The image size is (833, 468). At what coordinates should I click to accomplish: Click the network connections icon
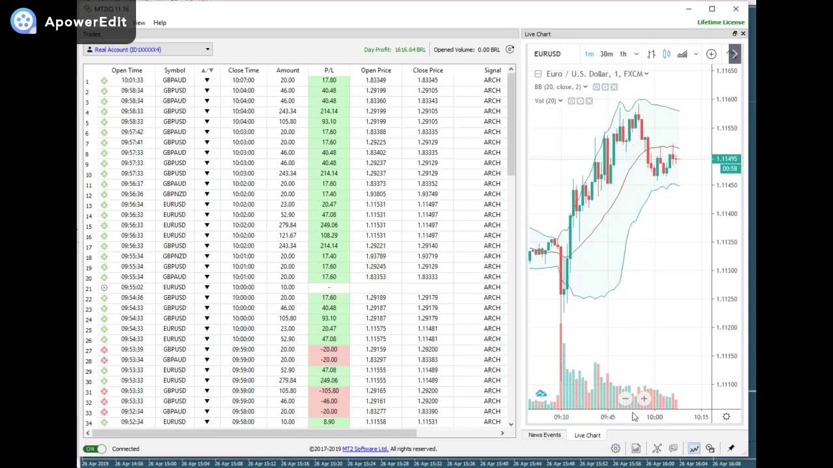[x=657, y=448]
